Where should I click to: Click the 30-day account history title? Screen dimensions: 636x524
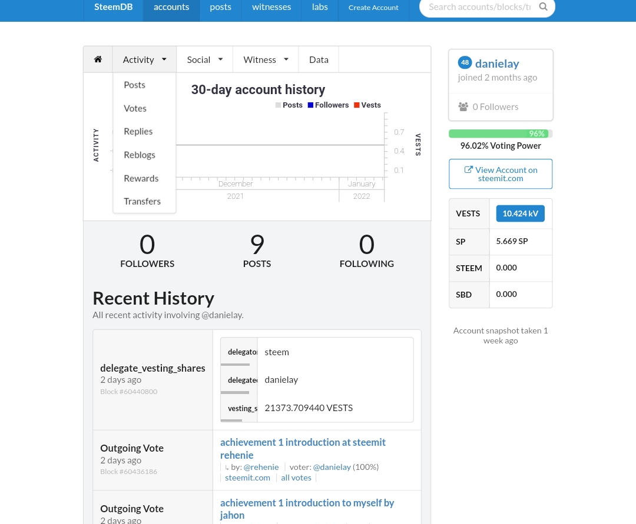coord(258,89)
